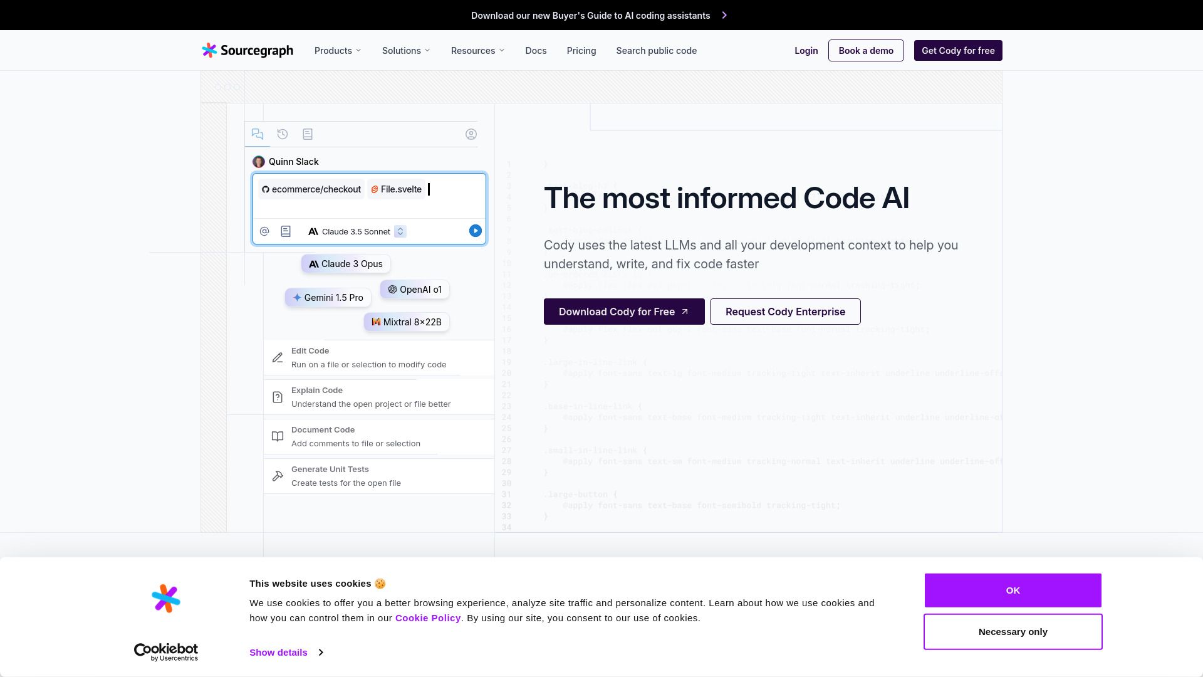Open the chat history clock icon

(x=283, y=134)
